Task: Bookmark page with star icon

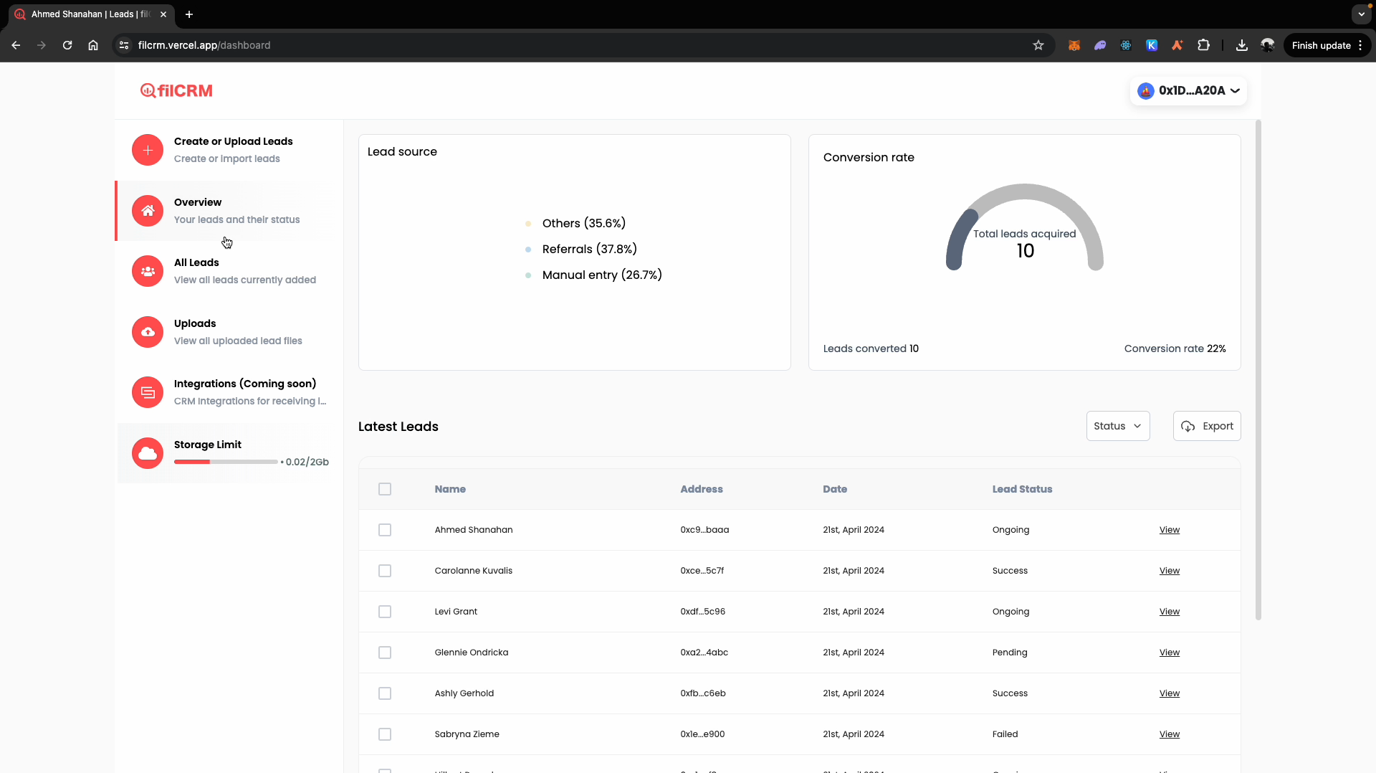Action: pyautogui.click(x=1038, y=45)
